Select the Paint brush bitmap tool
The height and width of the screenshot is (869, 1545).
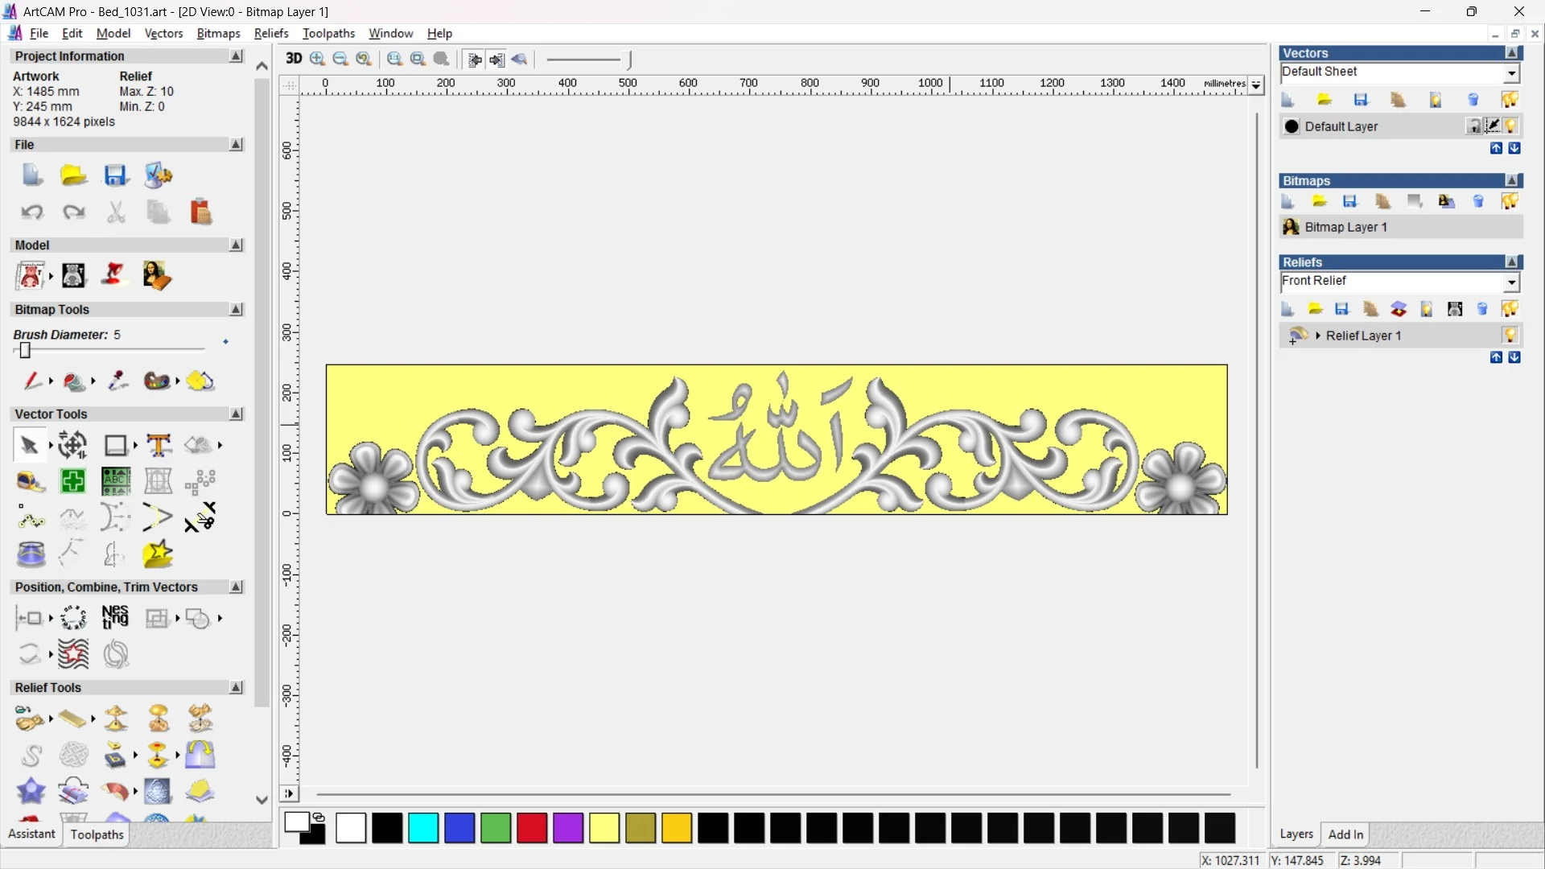(x=32, y=381)
